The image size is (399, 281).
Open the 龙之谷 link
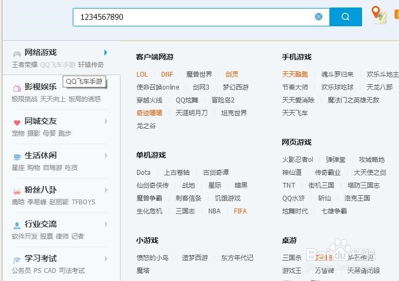(x=146, y=126)
